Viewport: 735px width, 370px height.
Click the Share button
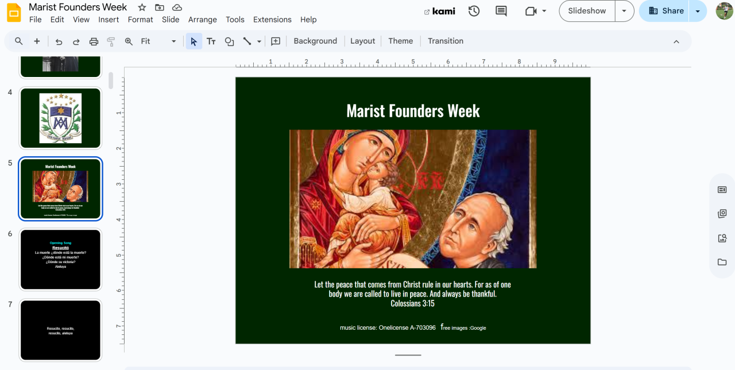666,11
